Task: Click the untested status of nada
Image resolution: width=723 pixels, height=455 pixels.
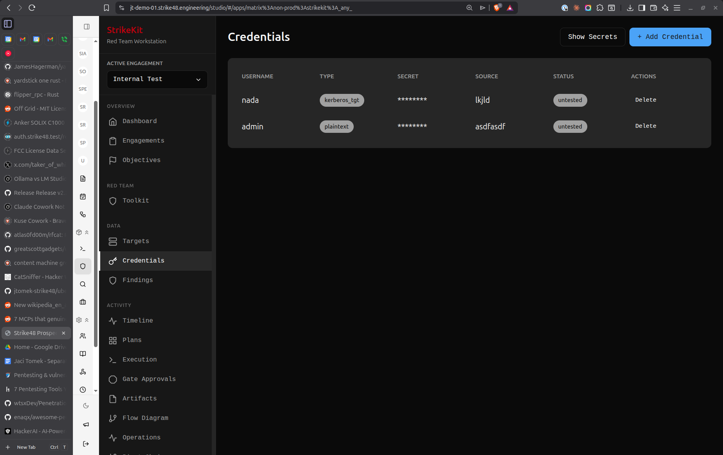Action: [570, 100]
